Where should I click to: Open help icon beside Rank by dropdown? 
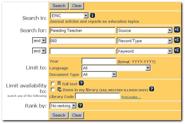[x=80, y=105]
